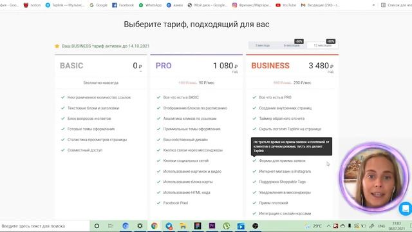Click 'Создание внутренних страниц' feature
The width and height of the screenshot is (412, 232).
tap(285, 108)
